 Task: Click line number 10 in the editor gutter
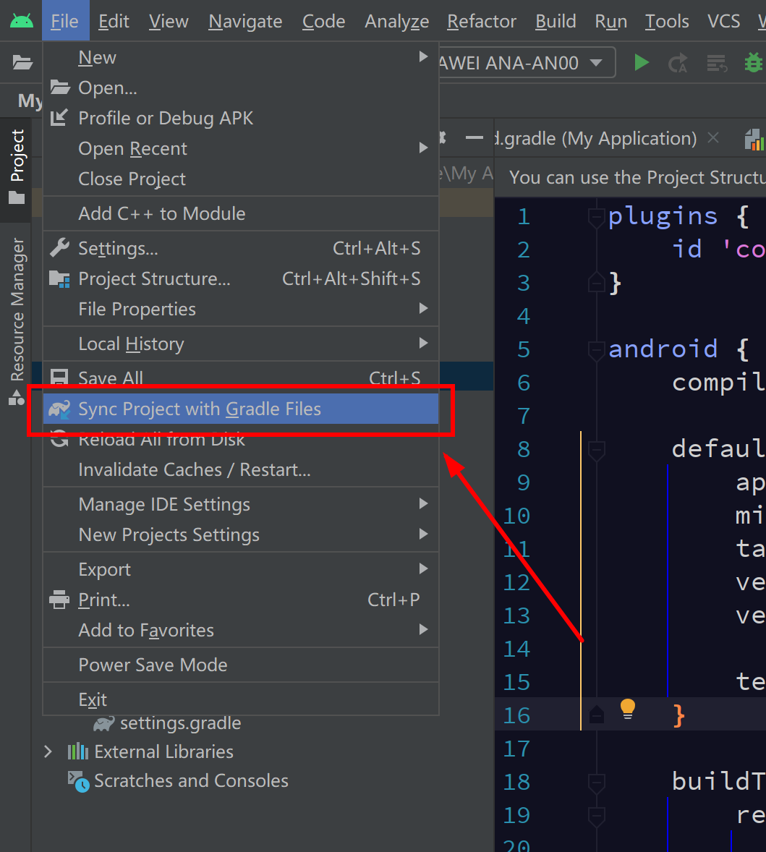(516, 516)
